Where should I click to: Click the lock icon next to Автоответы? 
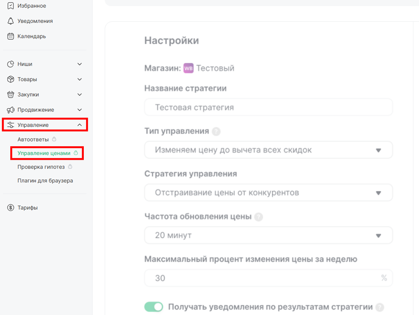(54, 139)
